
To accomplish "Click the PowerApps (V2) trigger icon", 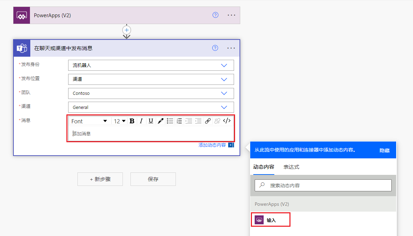I will [x=22, y=15].
